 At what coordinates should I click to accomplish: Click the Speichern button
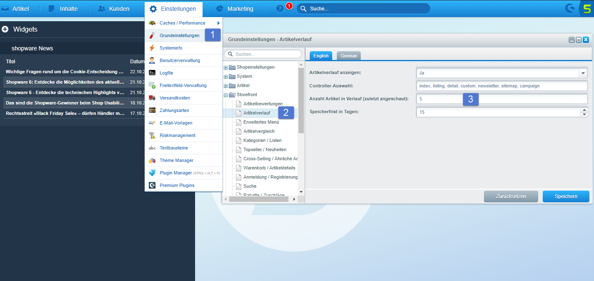click(566, 196)
